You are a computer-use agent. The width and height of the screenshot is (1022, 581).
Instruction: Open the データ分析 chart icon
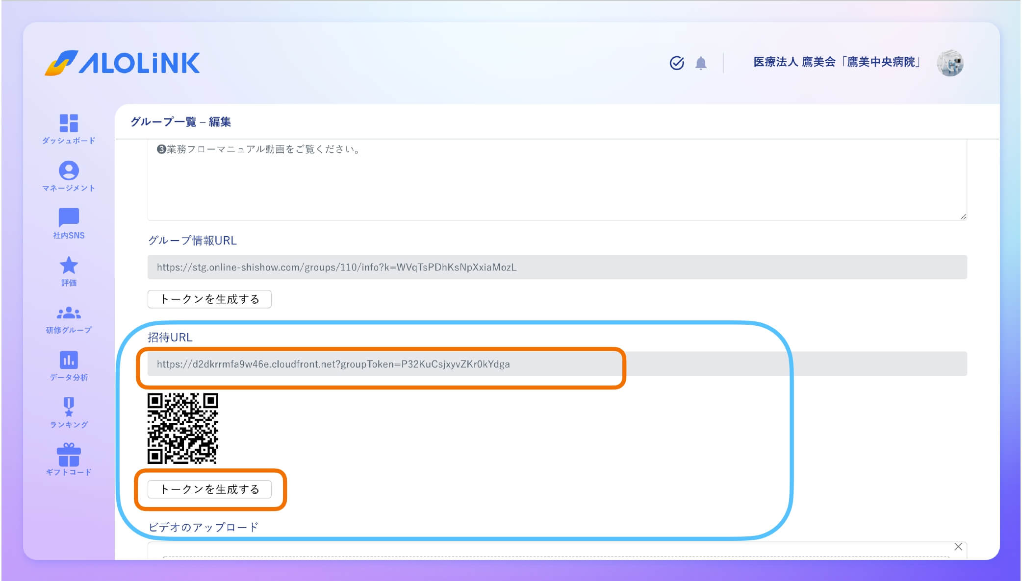pyautogui.click(x=69, y=360)
